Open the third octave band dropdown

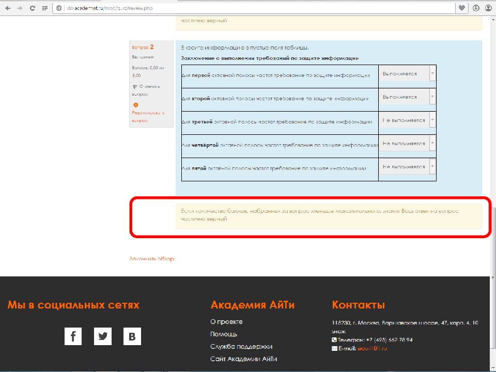tap(432, 120)
